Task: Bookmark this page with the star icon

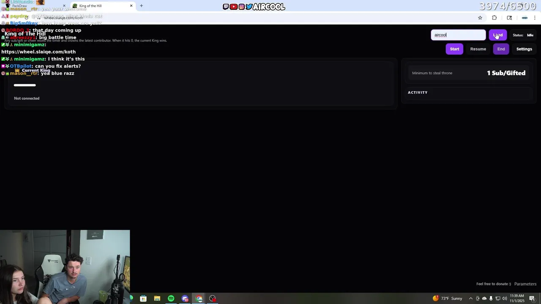Action: pyautogui.click(x=480, y=18)
